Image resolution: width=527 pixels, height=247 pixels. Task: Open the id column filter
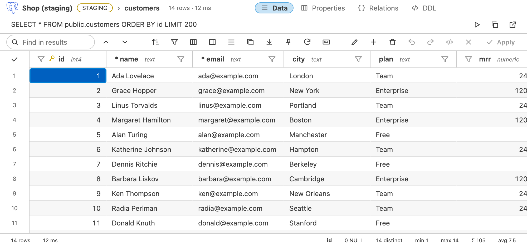(41, 59)
